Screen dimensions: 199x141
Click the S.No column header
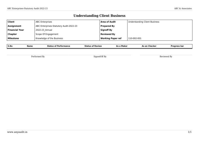(10, 46)
